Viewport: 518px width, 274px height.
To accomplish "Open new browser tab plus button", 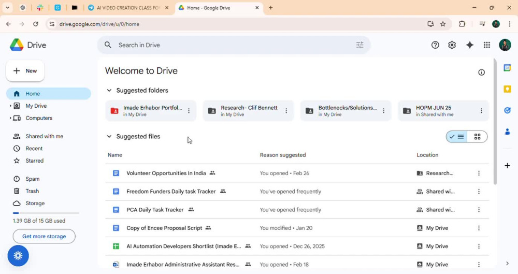I will 270,8.
